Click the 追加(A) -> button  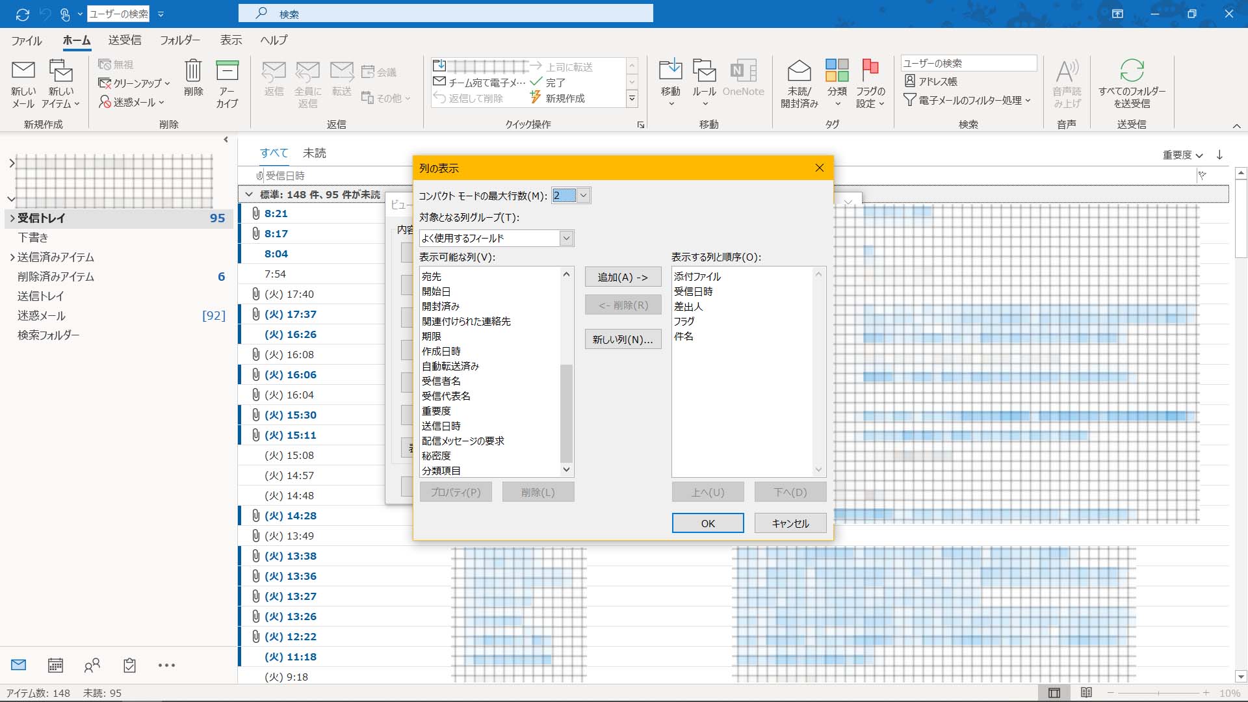(x=623, y=277)
